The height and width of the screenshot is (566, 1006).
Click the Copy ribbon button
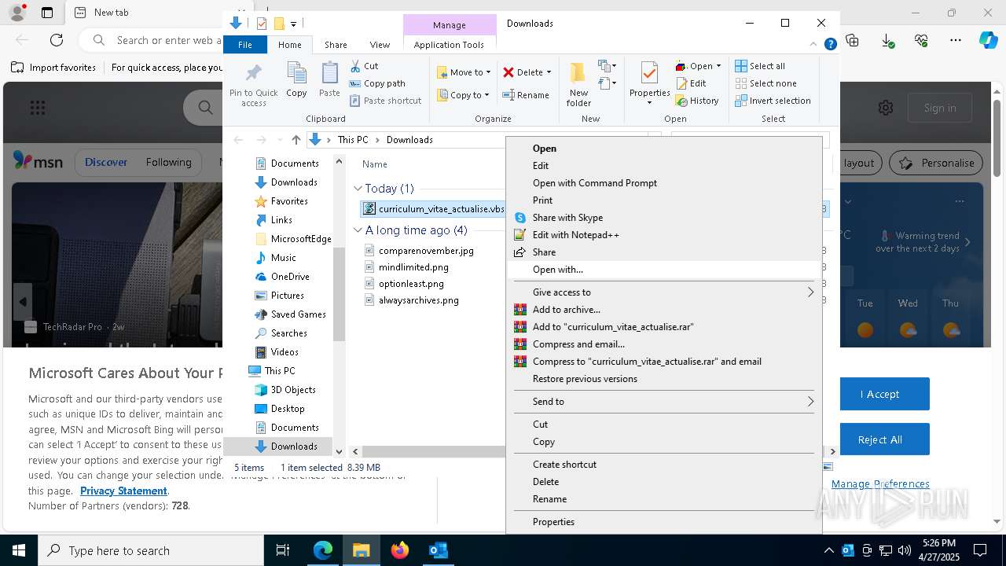[296, 80]
